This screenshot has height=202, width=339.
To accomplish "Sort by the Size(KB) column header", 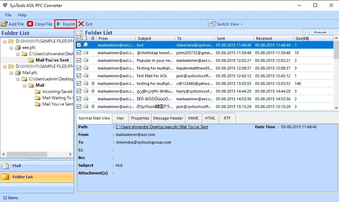I will 313,38.
